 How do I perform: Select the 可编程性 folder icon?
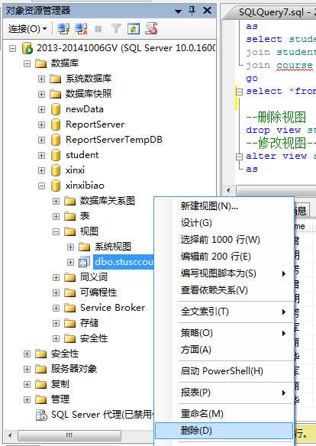[x=70, y=292]
